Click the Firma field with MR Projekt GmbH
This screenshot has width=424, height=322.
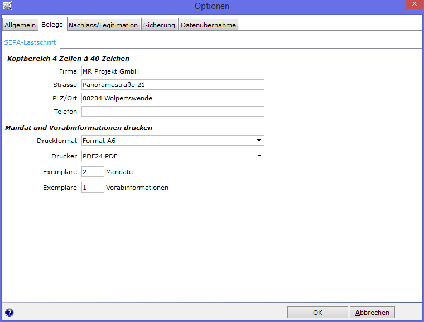coord(173,71)
